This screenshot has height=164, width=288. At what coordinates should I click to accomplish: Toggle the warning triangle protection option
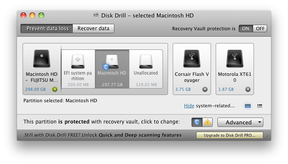[208, 122]
